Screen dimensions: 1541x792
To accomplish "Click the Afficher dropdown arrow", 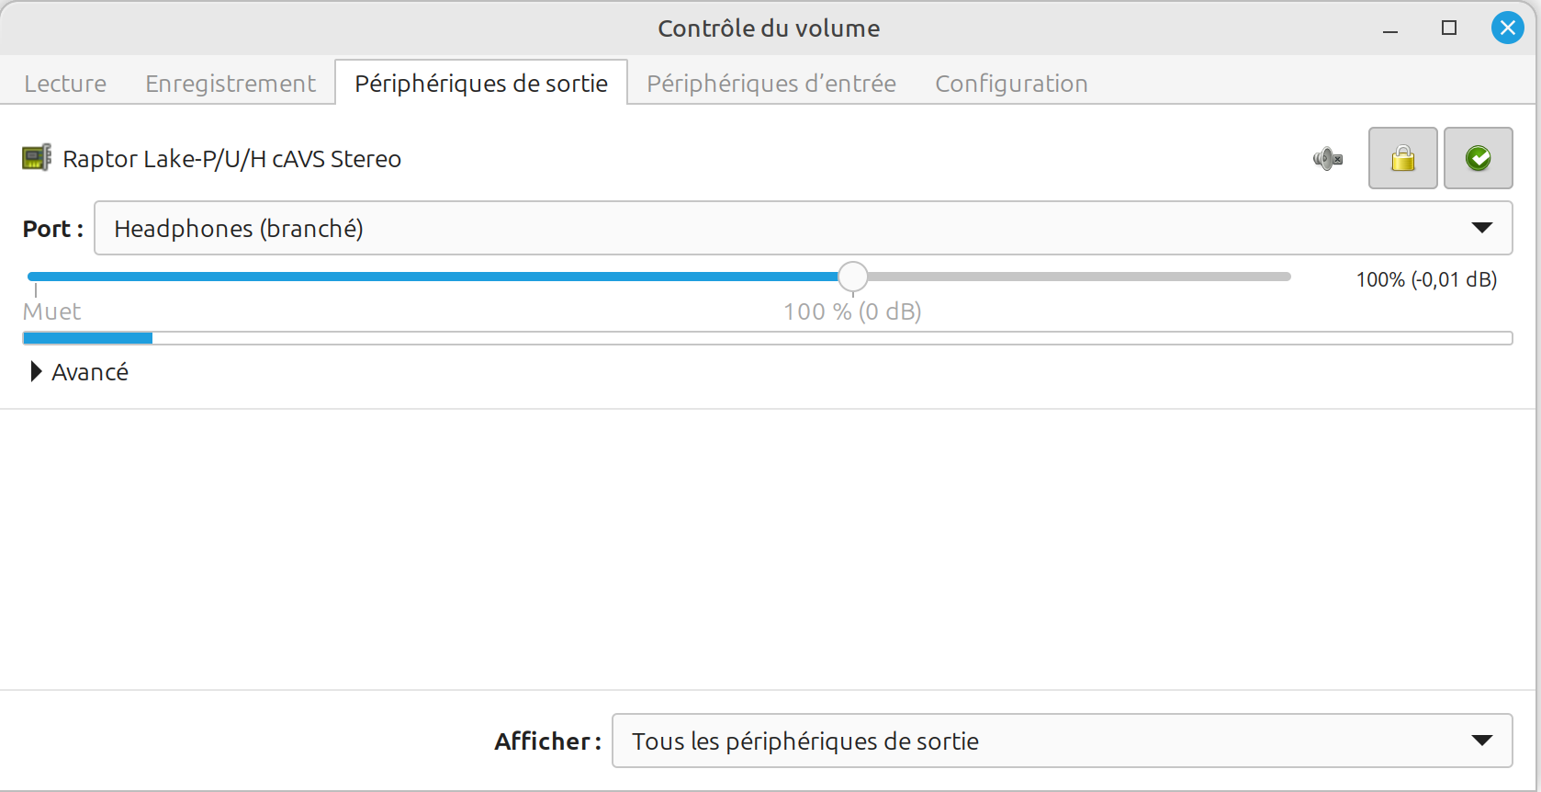I will click(x=1481, y=741).
